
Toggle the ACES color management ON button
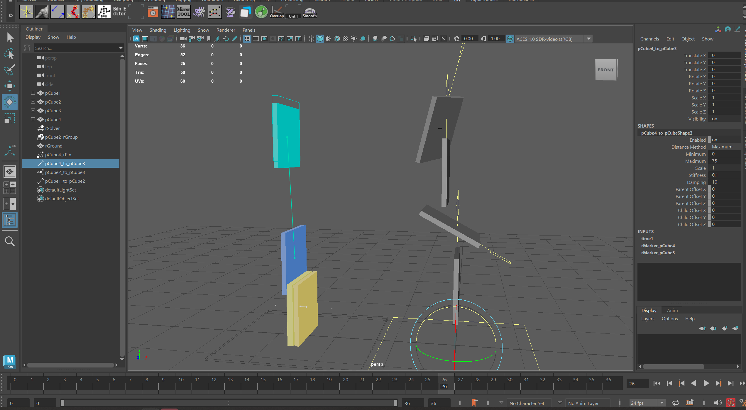click(x=510, y=39)
